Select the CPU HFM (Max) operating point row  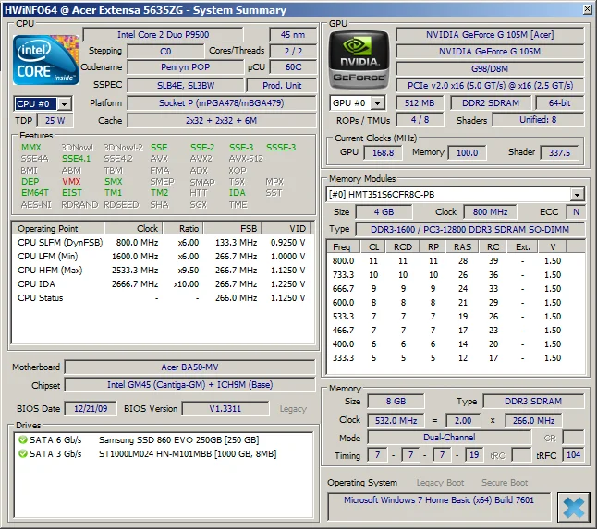(162, 270)
